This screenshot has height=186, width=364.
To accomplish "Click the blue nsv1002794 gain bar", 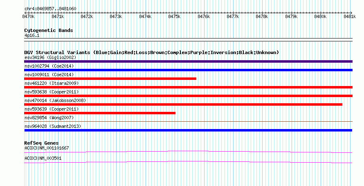I will (188, 70).
